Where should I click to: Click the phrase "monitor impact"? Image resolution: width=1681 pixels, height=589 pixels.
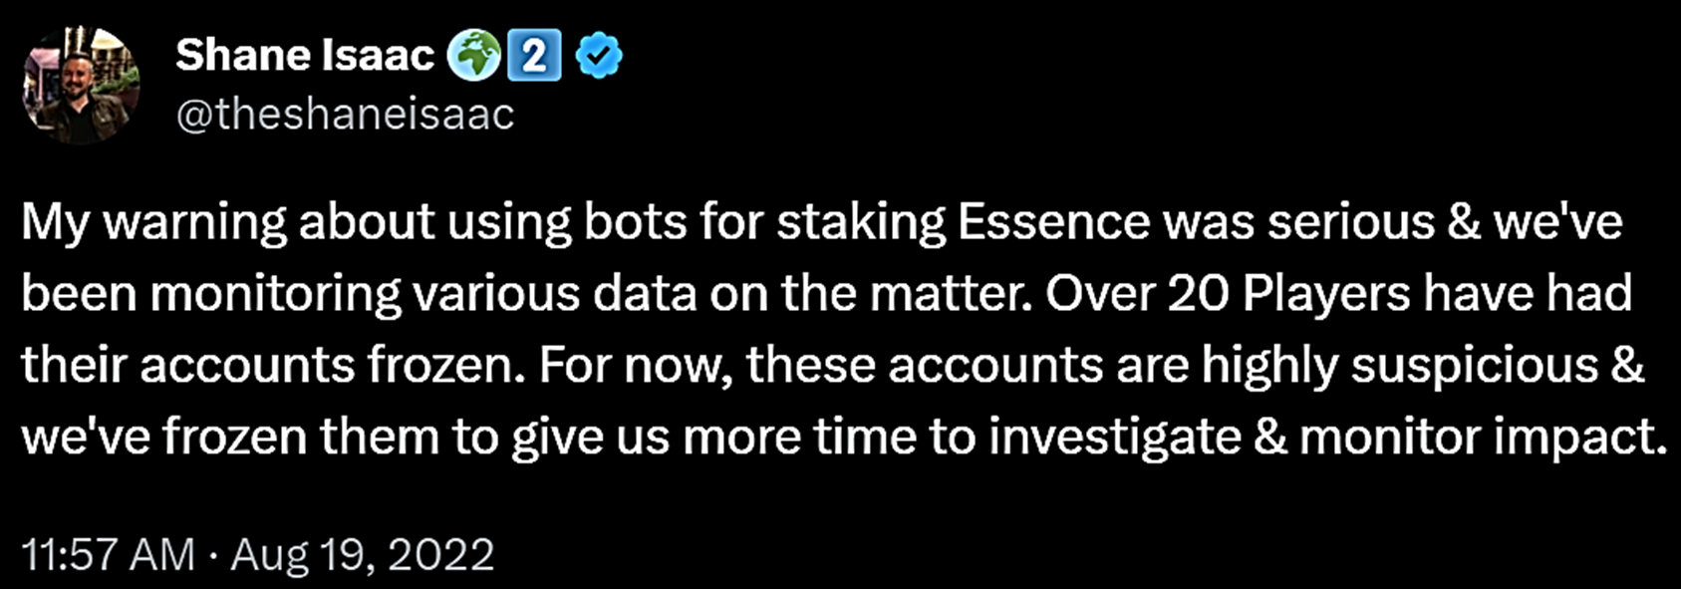1484,438
